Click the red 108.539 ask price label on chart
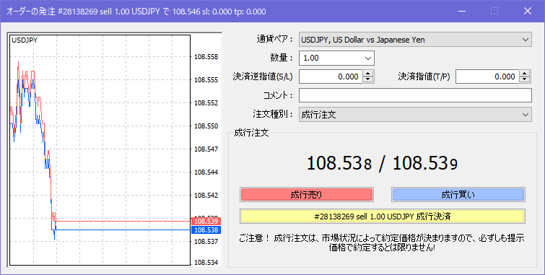The height and width of the screenshot is (275, 545). pos(206,221)
